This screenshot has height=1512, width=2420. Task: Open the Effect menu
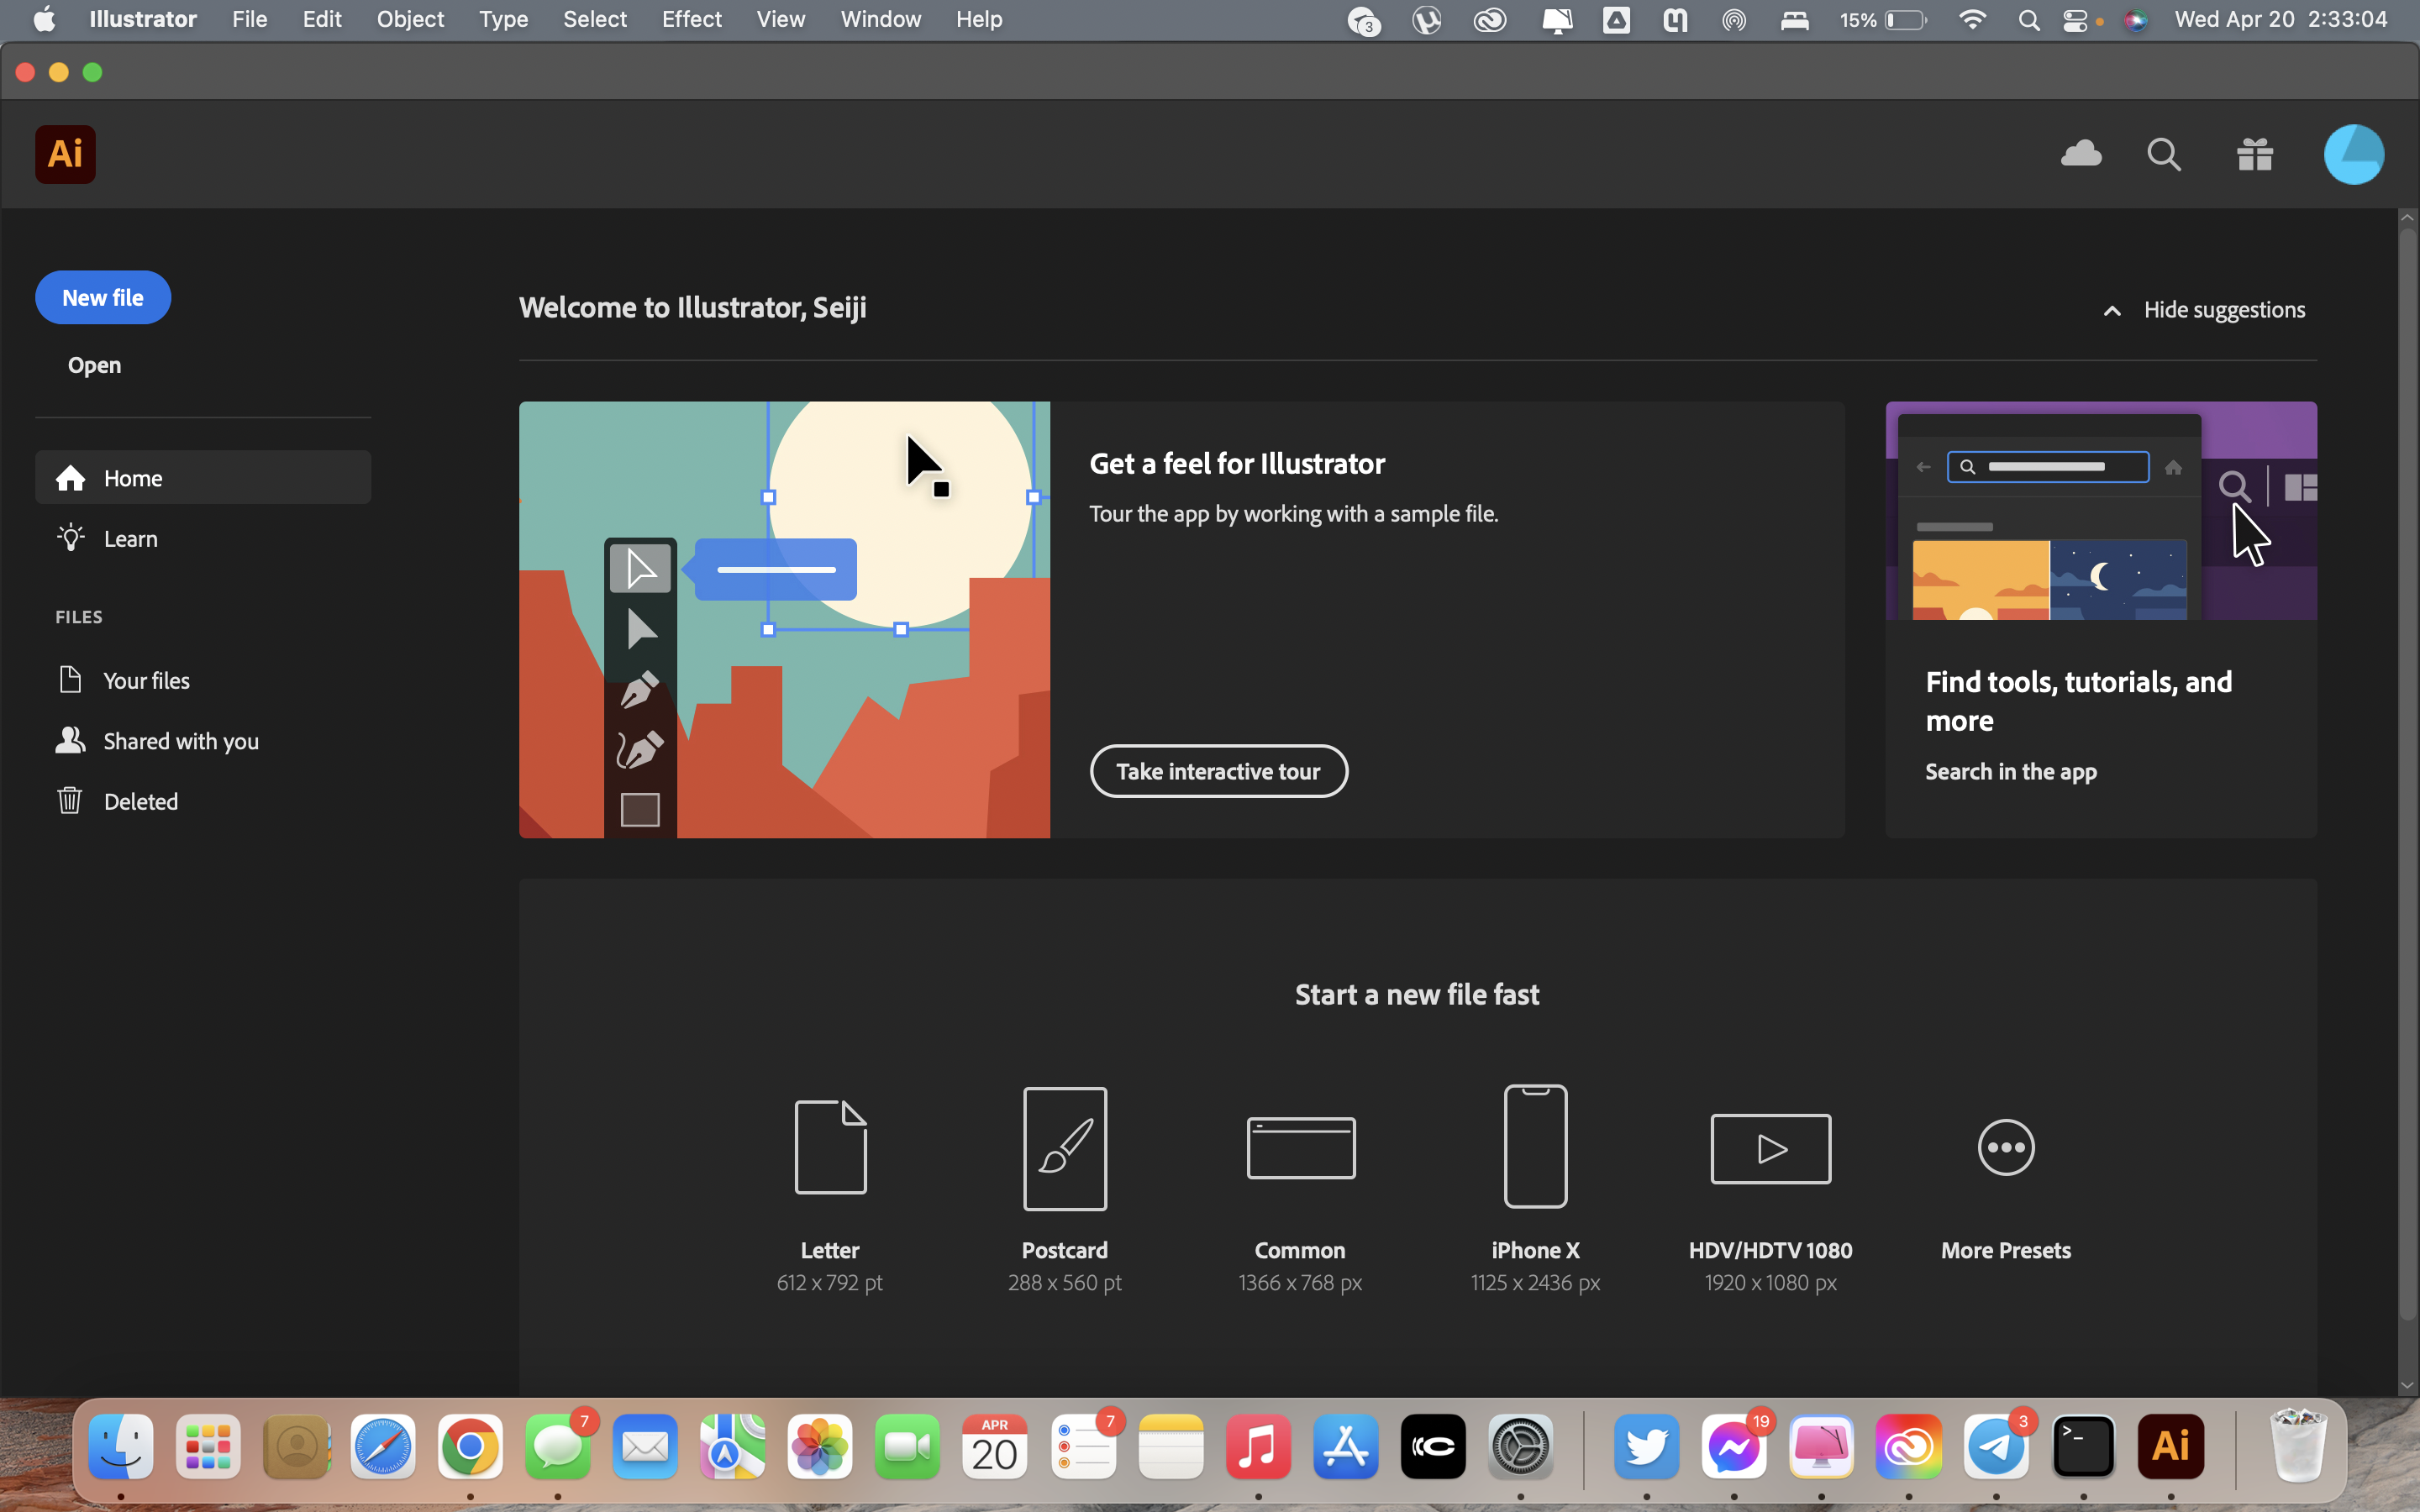pos(691,19)
